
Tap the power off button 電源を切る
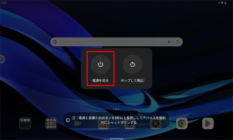click(x=101, y=65)
